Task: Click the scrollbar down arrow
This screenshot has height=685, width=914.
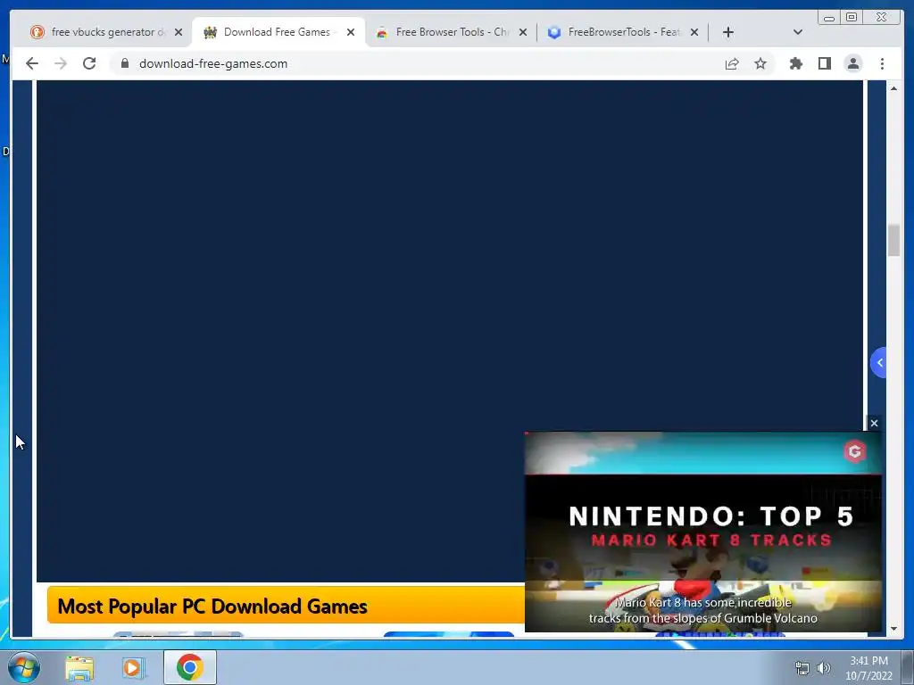Action: tap(893, 629)
